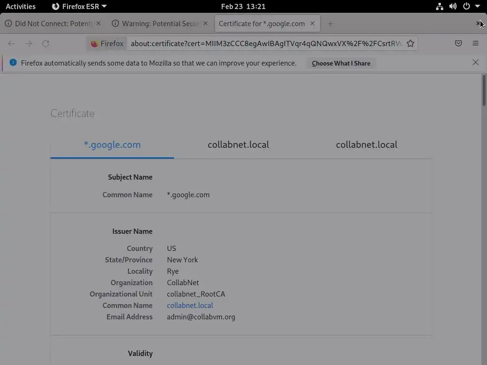Click the Organizational Unit label

click(x=121, y=294)
